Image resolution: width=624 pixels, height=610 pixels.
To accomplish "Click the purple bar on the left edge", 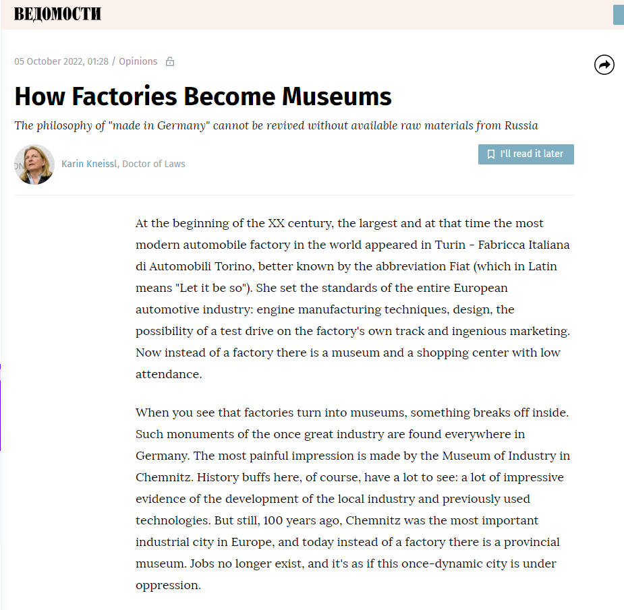I will [x=1, y=407].
